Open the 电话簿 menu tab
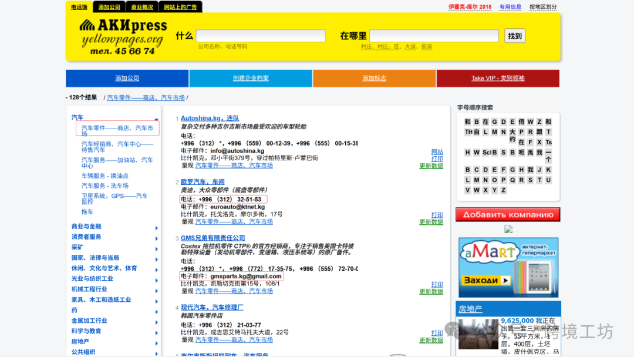This screenshot has height=357, width=634. click(x=79, y=7)
